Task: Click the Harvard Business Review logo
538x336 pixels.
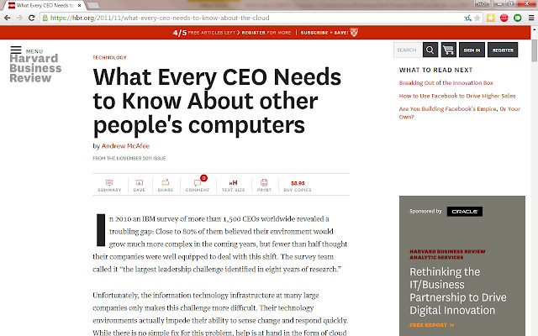Action: (x=35, y=68)
